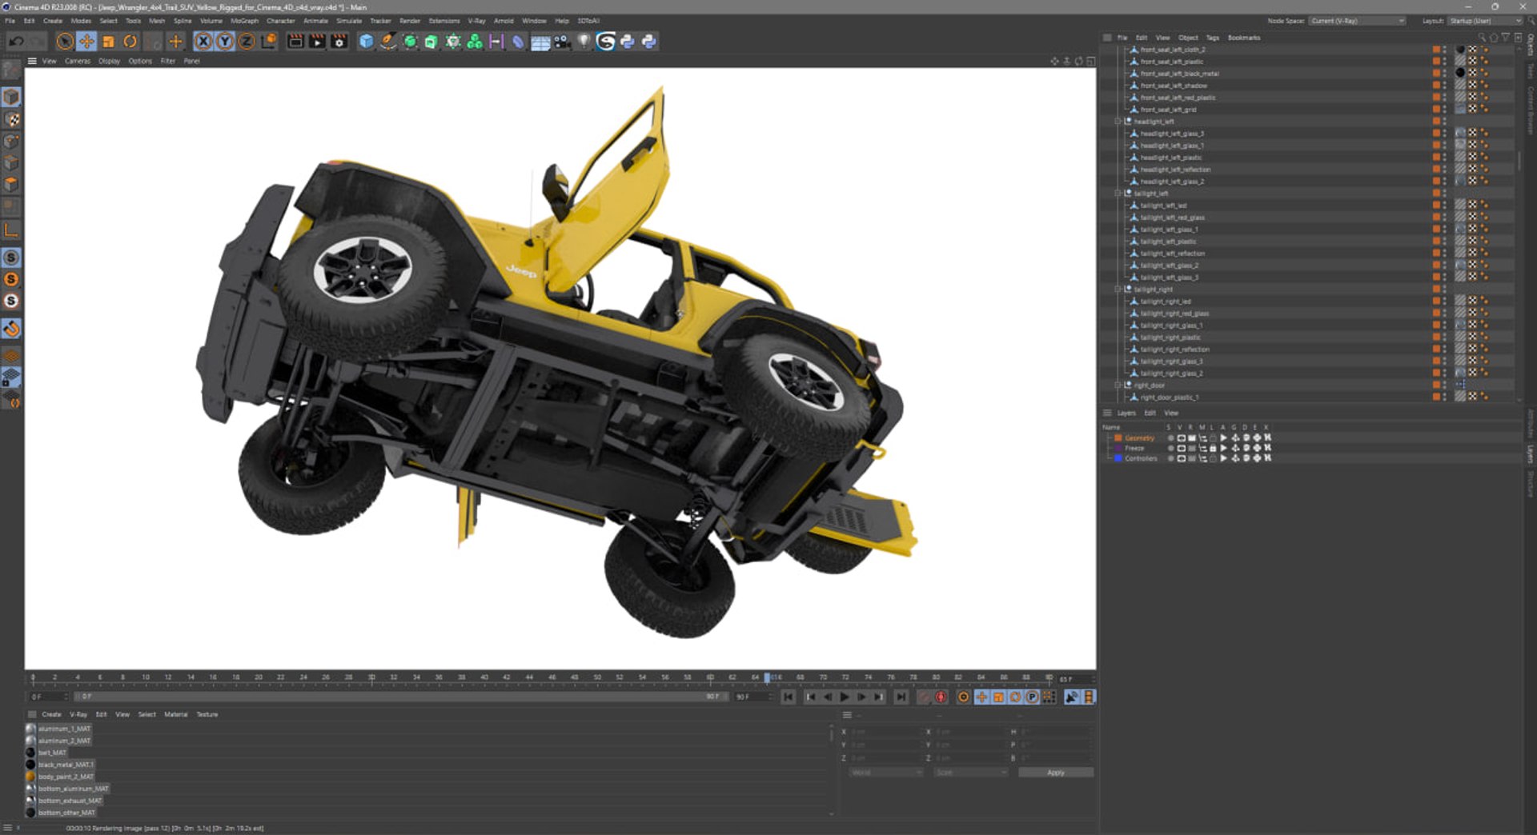Click the Controllers layer color swatch
The height and width of the screenshot is (835, 1537).
[1118, 458]
